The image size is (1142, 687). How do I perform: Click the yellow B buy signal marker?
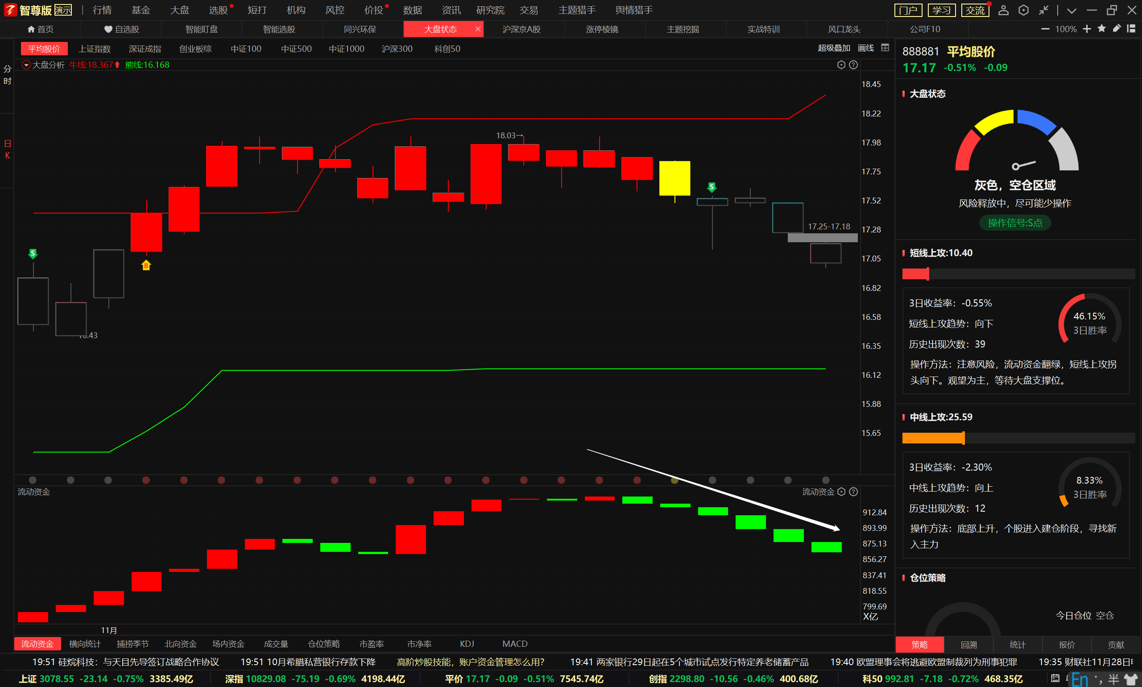[x=146, y=265]
